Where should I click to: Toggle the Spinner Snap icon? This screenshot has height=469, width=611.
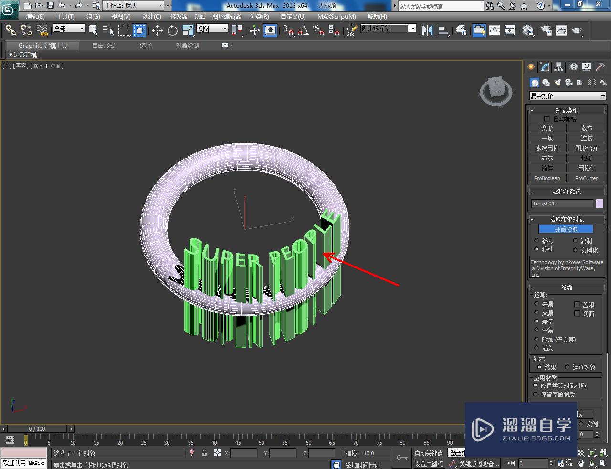click(x=334, y=31)
